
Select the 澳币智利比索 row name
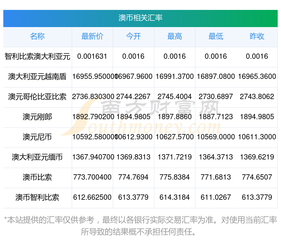(37, 197)
